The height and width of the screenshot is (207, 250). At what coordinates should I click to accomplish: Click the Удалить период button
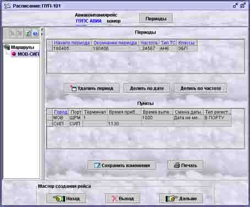click(x=92, y=88)
